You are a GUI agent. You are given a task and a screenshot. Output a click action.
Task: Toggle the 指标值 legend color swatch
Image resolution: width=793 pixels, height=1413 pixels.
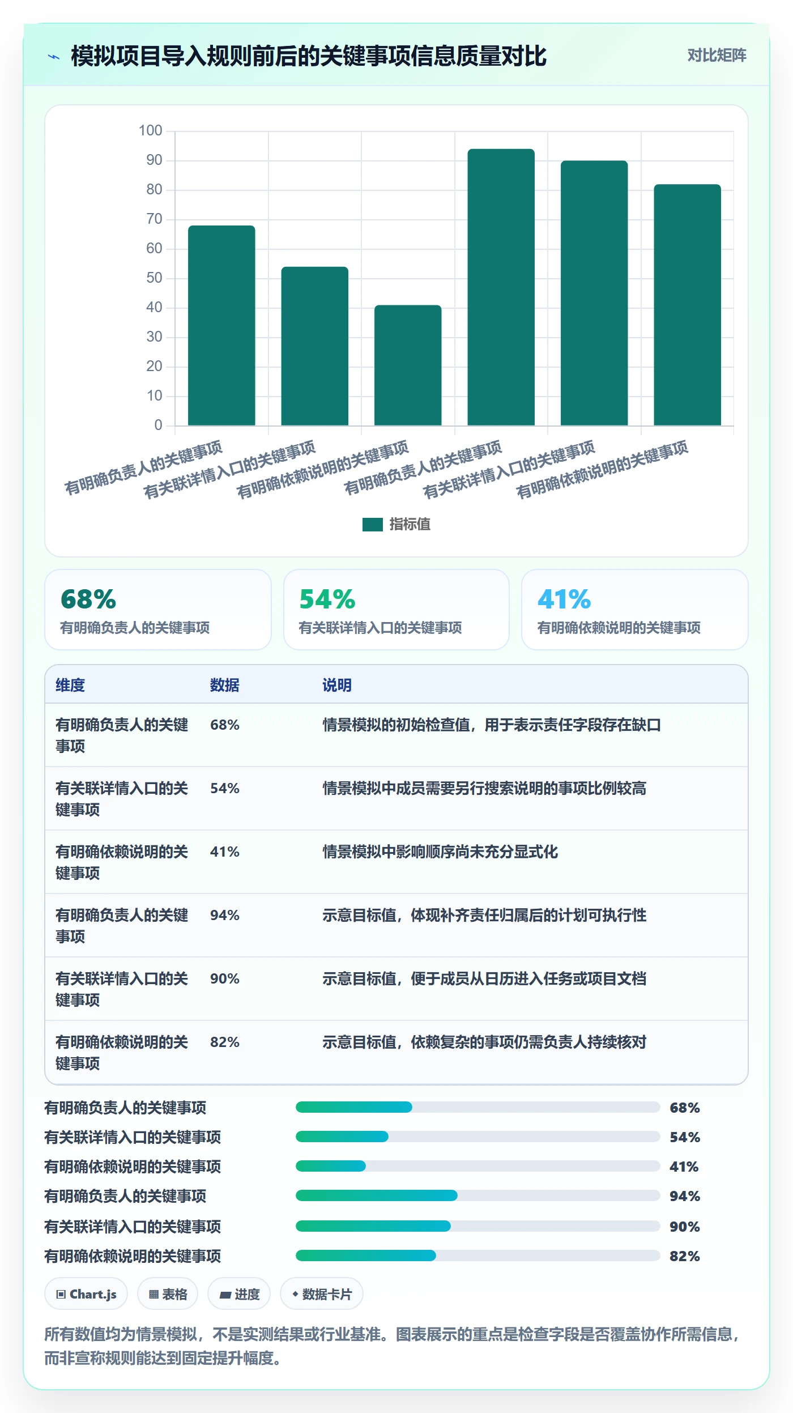click(372, 524)
